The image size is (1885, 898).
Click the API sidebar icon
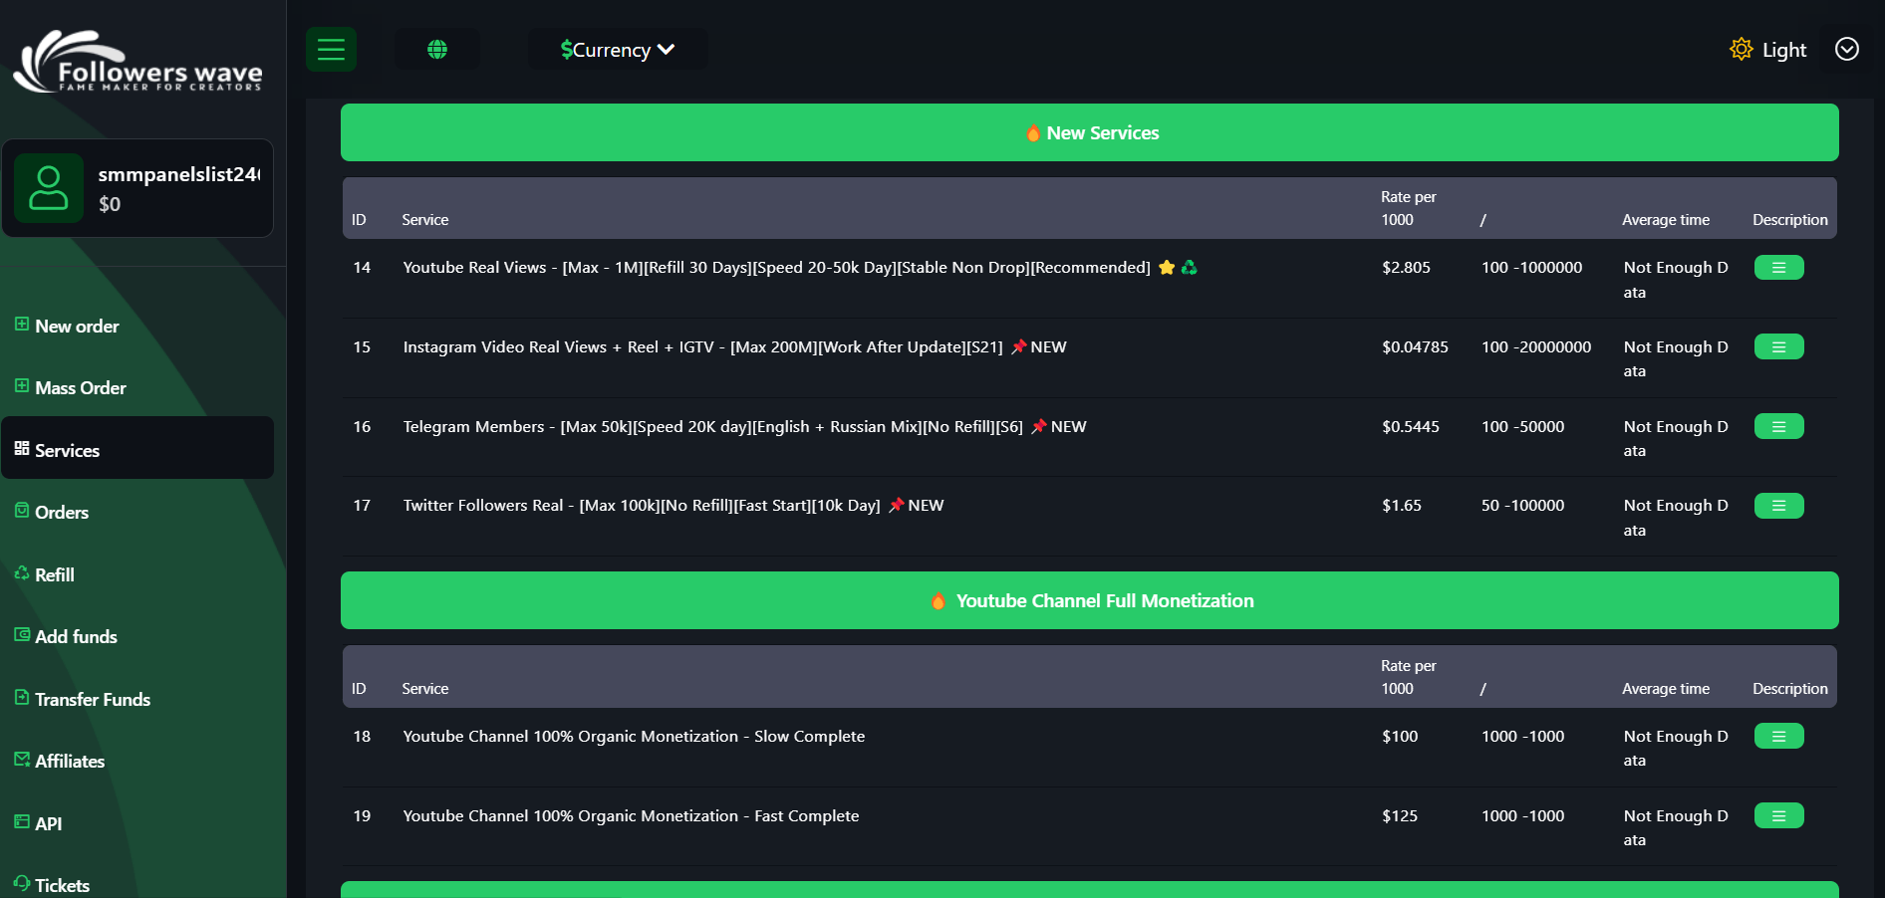pos(22,821)
